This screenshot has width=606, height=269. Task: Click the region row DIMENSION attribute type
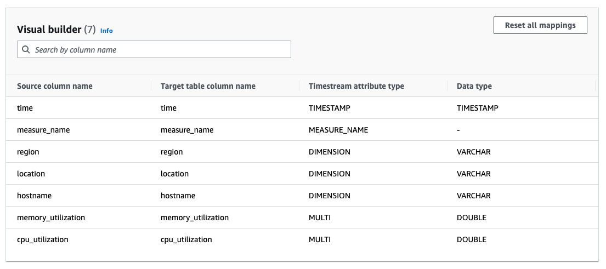tap(329, 152)
